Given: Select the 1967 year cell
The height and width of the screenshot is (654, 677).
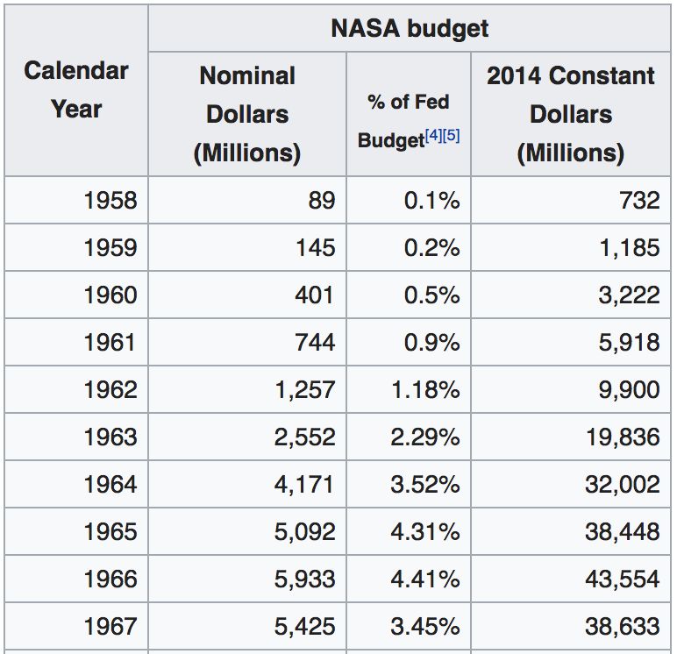Looking at the screenshot, I should coord(110,626).
